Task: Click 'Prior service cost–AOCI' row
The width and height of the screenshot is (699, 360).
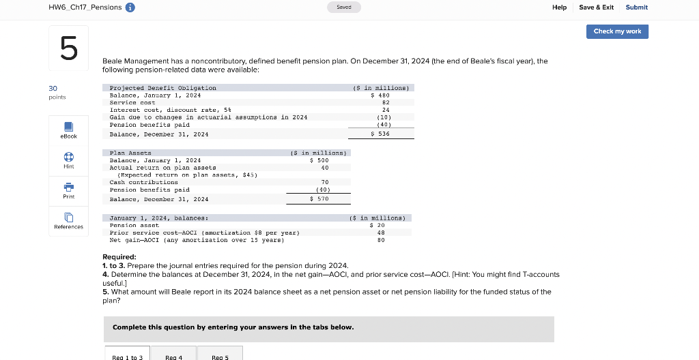Action: [257, 232]
